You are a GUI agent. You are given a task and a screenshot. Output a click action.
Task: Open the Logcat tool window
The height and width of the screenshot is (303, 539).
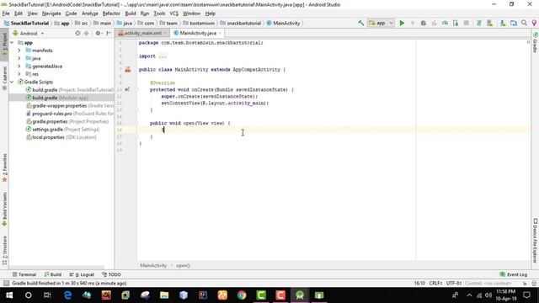coord(82,274)
